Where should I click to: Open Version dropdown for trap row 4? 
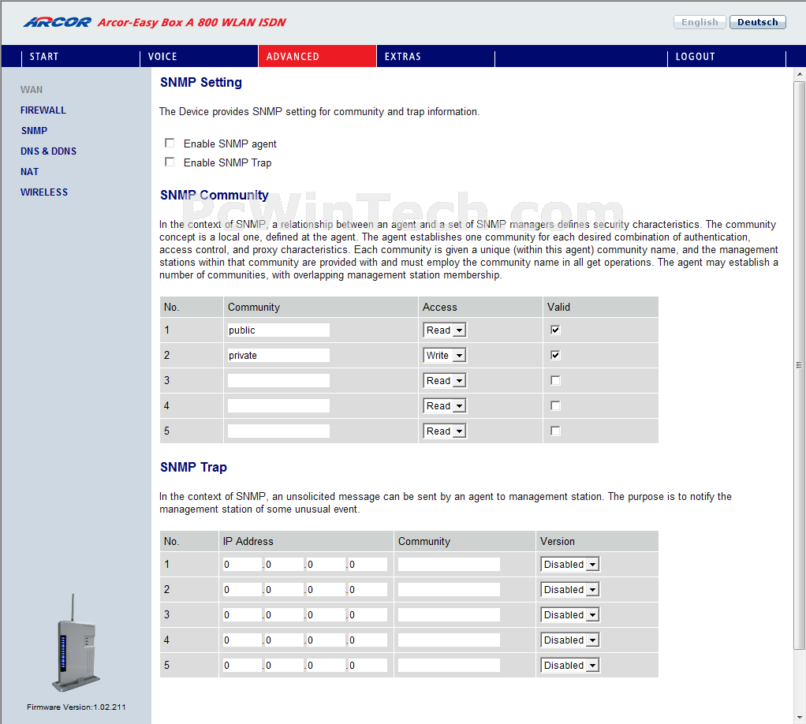[x=570, y=640]
